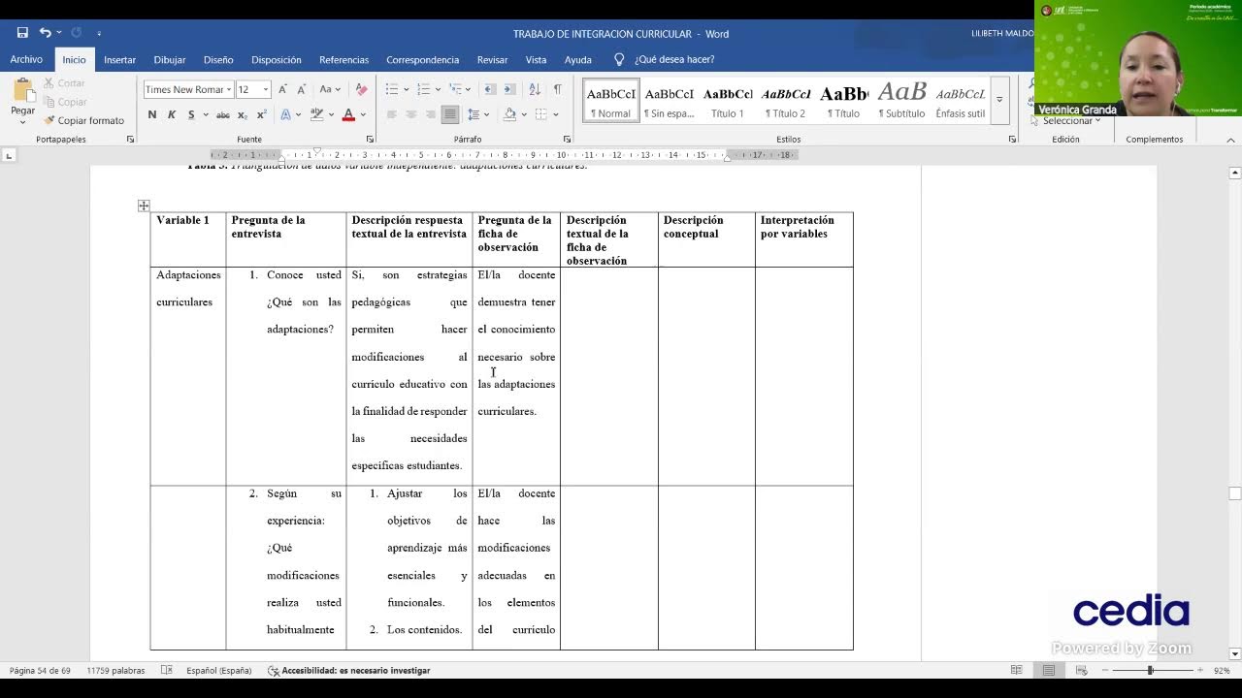The width and height of the screenshot is (1242, 698).
Task: Click the vertical scrollbar down arrow
Action: [1234, 653]
